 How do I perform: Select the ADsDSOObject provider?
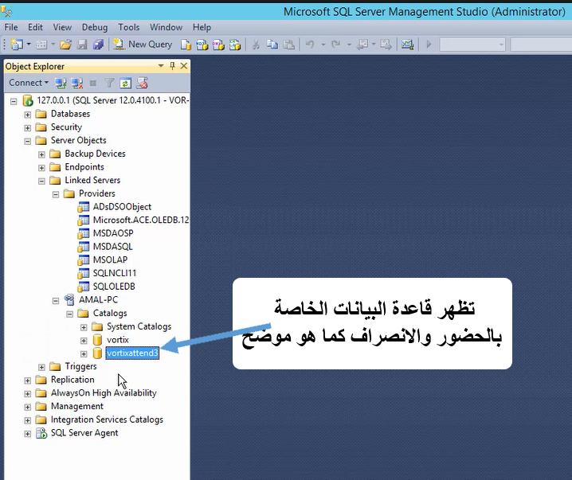point(122,207)
